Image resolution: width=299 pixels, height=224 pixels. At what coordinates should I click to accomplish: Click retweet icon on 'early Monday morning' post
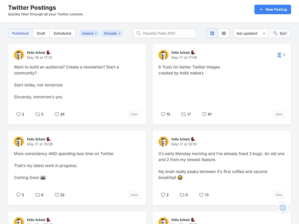tap(182, 195)
